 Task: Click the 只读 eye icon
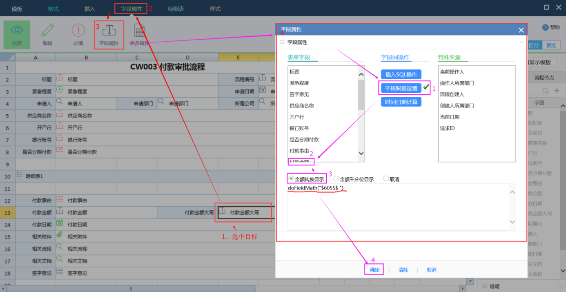click(x=17, y=31)
